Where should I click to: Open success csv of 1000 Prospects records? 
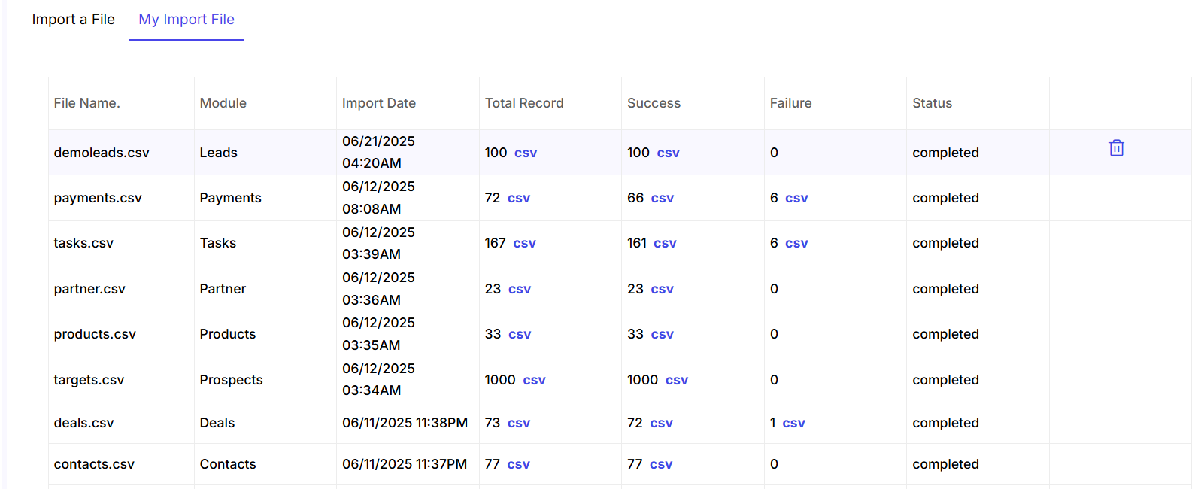[x=677, y=380]
